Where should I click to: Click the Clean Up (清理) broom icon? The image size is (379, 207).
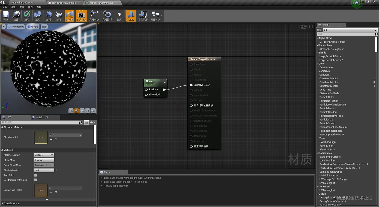(59, 16)
